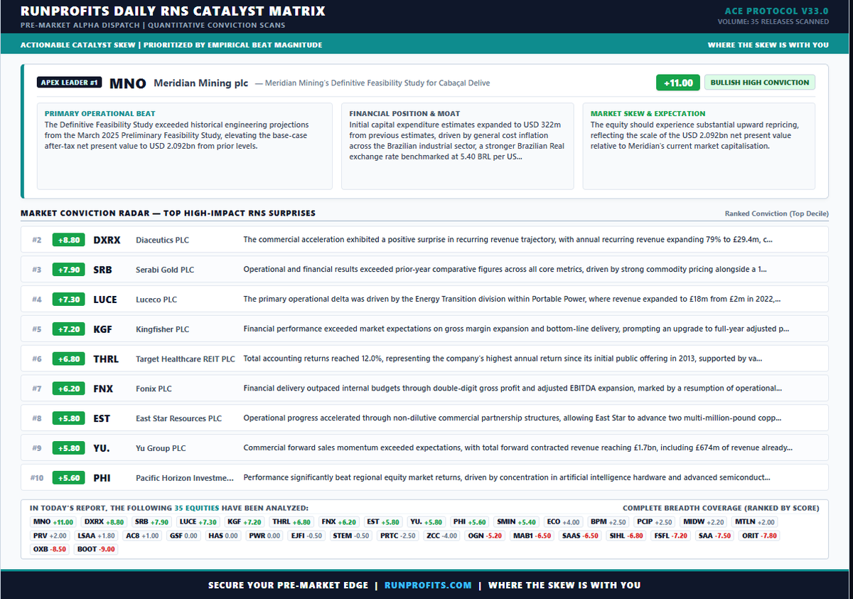Screen dimensions: 853x599
Task: Click the +11.00 score badge for MNO
Action: (x=678, y=83)
